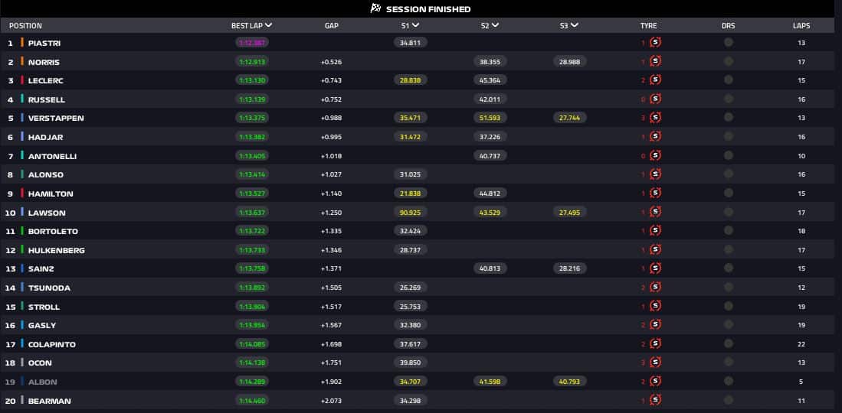Click Verstappen's soft tyre icon
This screenshot has width=842, height=413.
[x=655, y=118]
